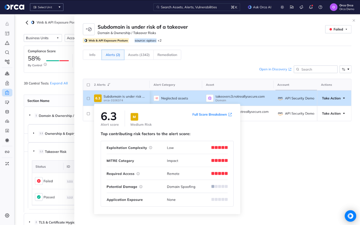
Task: Click the back arrow beside Web & API Exposure
Action: tap(27, 23)
